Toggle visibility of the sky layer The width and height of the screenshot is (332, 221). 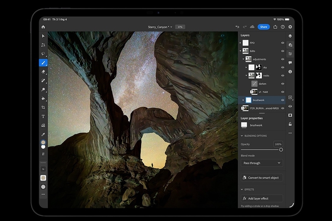tap(283, 67)
